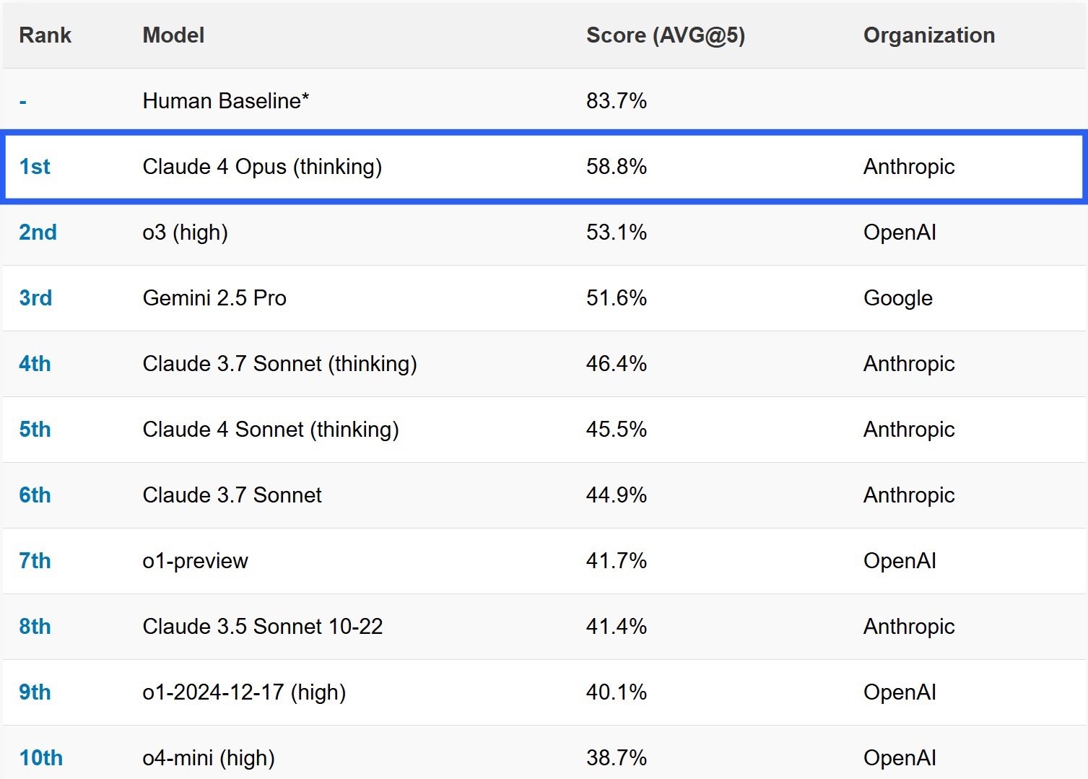Select the o3 (high) model name
The width and height of the screenshot is (1088, 779).
coord(186,232)
